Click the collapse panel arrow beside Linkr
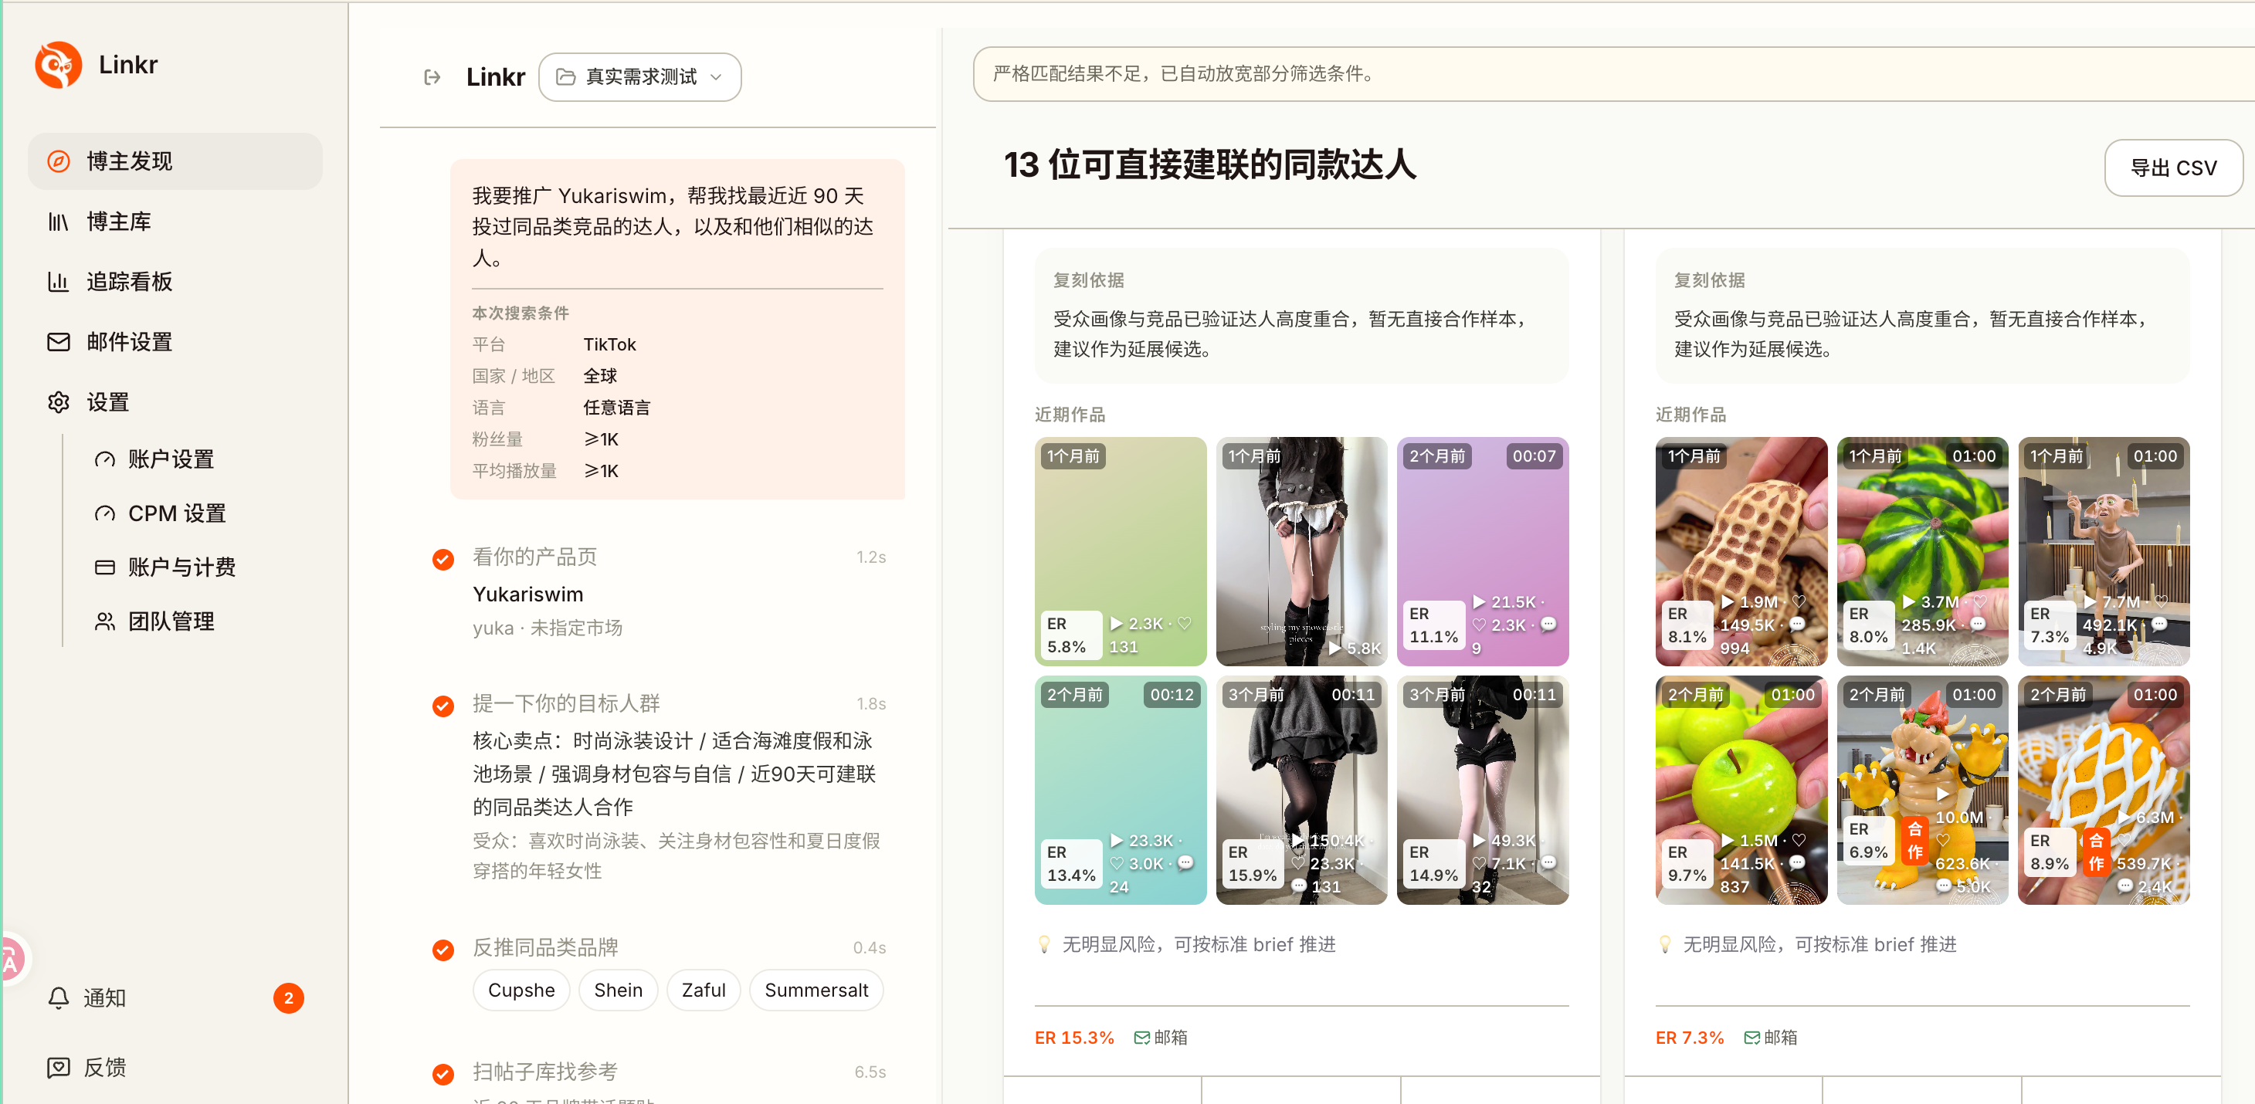The width and height of the screenshot is (2255, 1104). pos(432,77)
